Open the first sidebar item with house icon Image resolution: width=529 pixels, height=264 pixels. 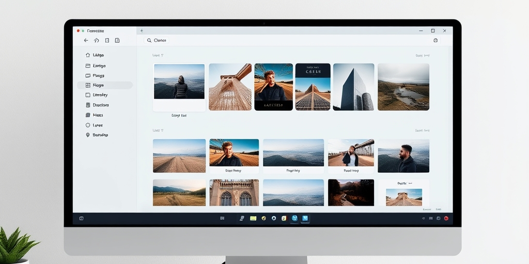pyautogui.click(x=95, y=55)
